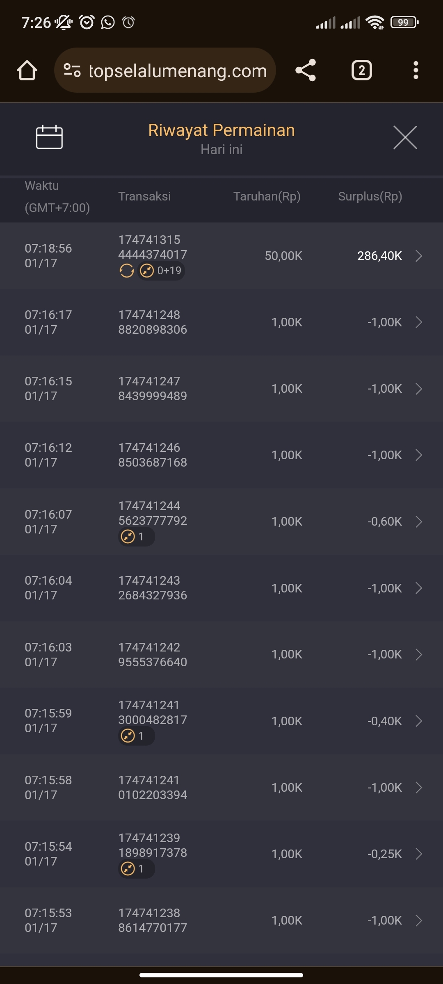Select the Taruhan(Rp) column header

[267, 196]
